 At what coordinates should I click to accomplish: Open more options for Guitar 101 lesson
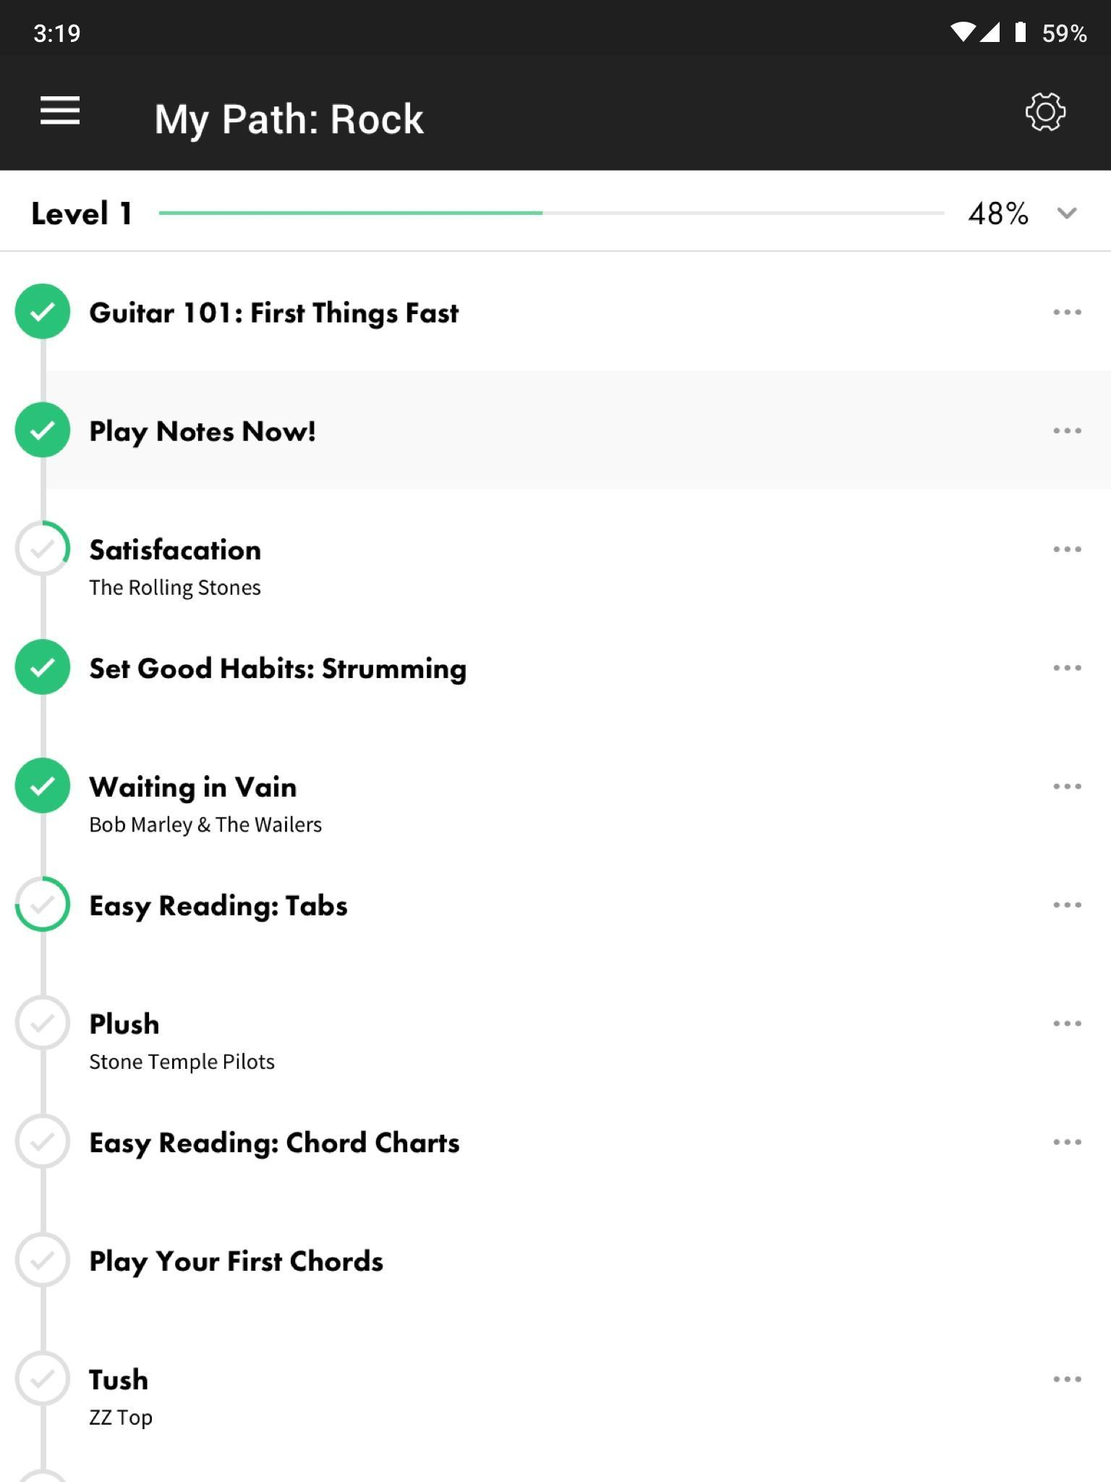tap(1067, 312)
